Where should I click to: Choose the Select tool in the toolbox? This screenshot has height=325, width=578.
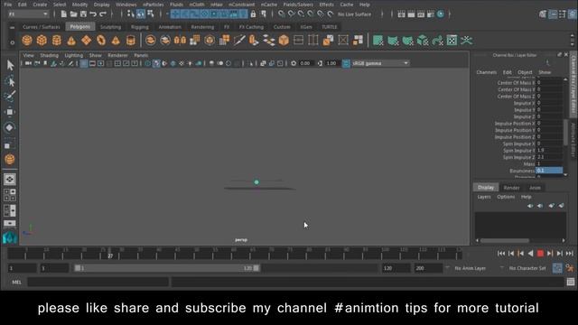[x=10, y=66]
